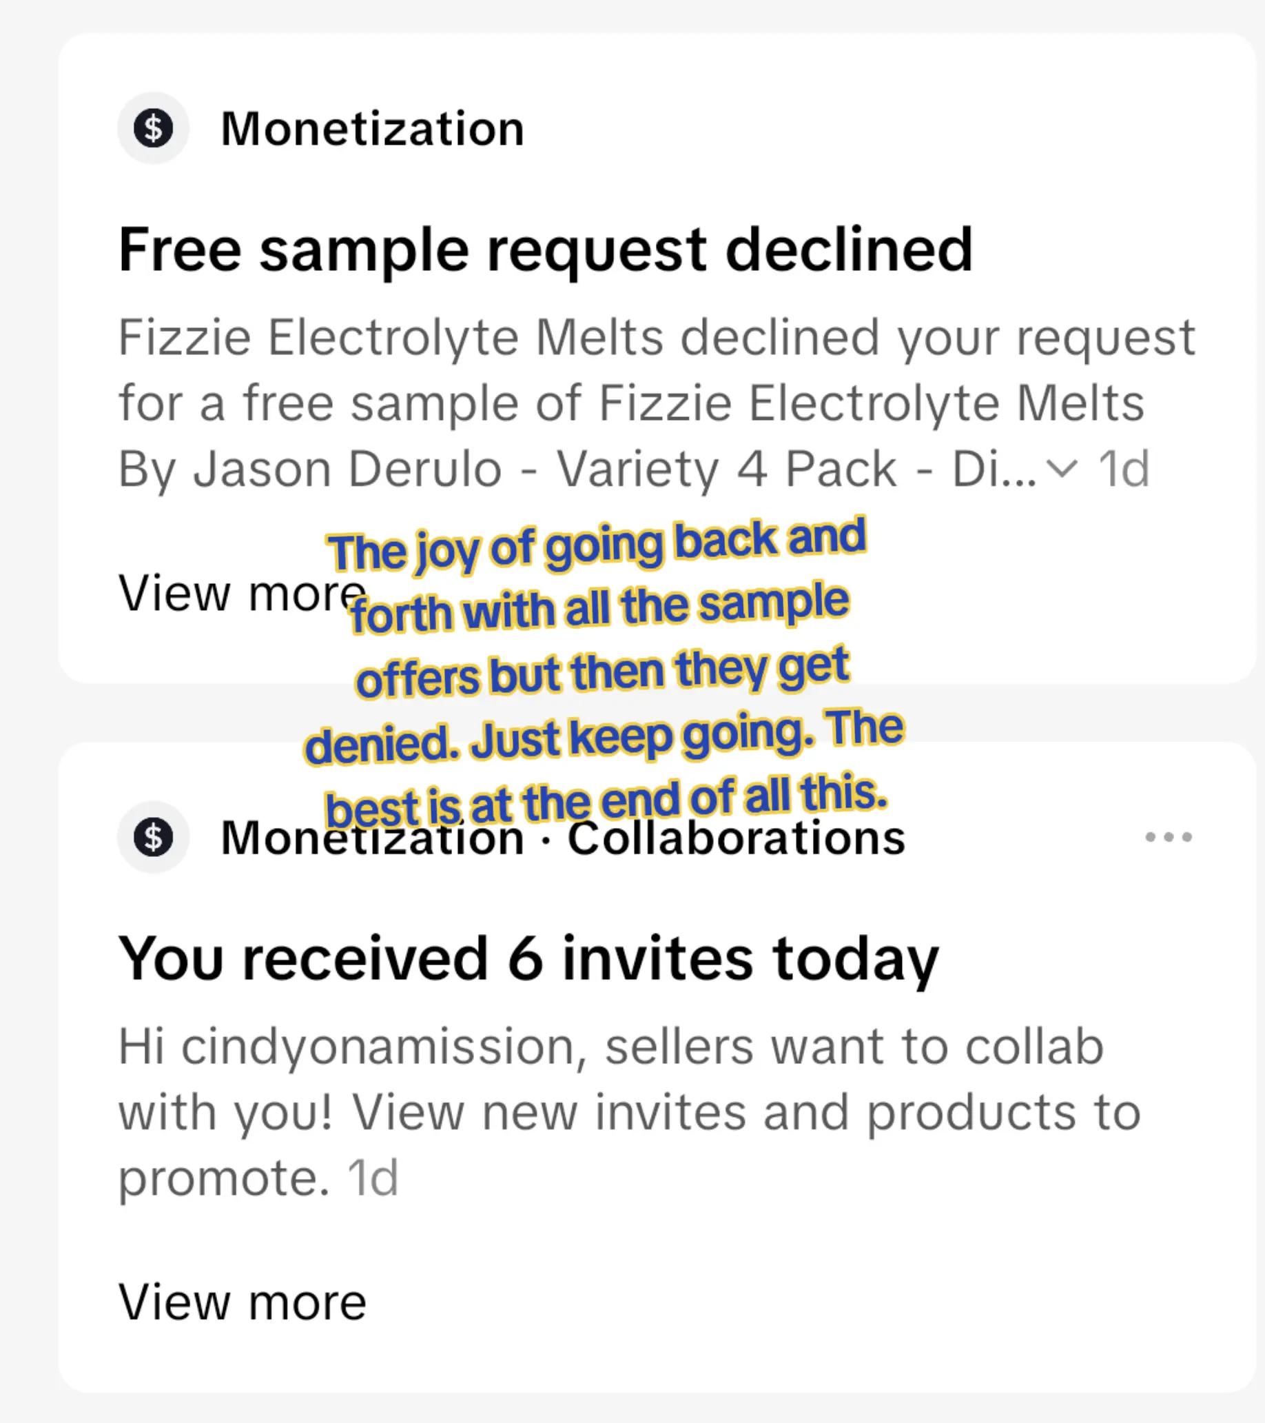
Task: Tap the dollar icon next to Monetization · Collaborations
Action: pyautogui.click(x=153, y=837)
